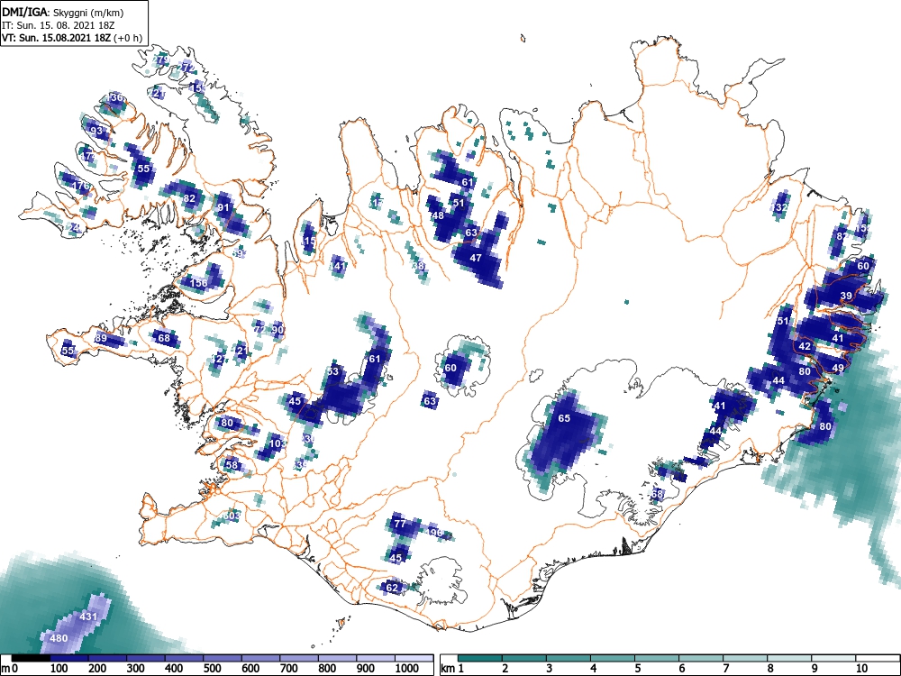This screenshot has width=901, height=676.
Task: Click the '176' value in the Westfjords
Action: point(81,186)
